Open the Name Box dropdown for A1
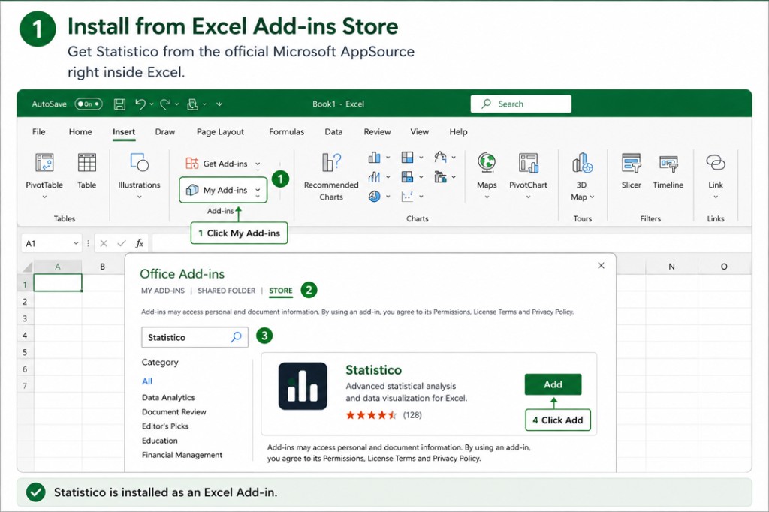The image size is (769, 512). click(x=76, y=243)
